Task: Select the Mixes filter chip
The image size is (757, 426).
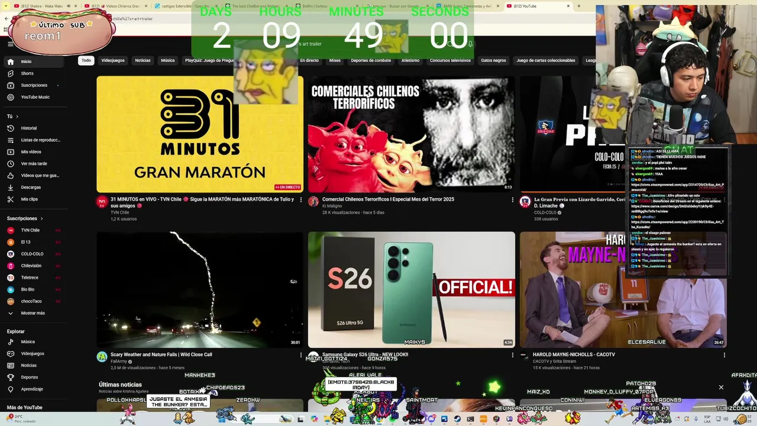Action: coord(335,60)
